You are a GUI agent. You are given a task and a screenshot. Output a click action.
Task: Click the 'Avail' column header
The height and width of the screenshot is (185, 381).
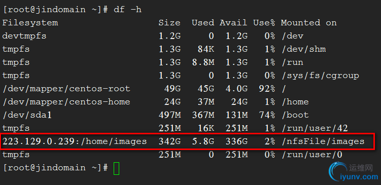click(233, 23)
